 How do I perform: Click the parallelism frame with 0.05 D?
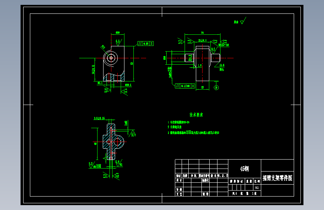(145, 44)
